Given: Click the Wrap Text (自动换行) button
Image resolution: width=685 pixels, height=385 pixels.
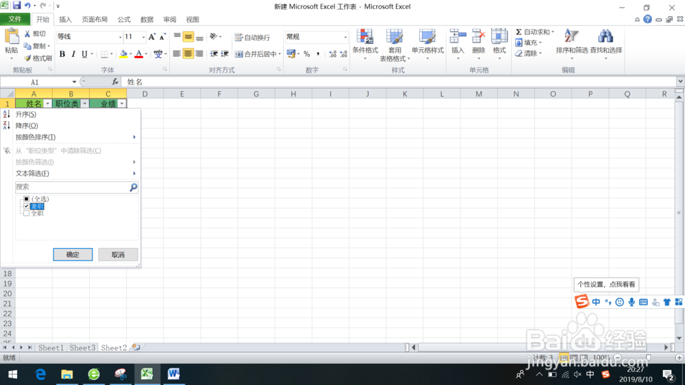Looking at the screenshot, I should click(x=253, y=38).
